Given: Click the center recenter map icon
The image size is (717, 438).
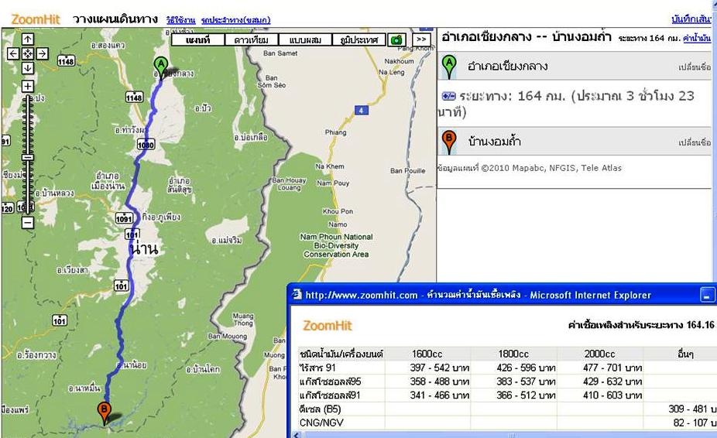Looking at the screenshot, I should click(x=27, y=54).
